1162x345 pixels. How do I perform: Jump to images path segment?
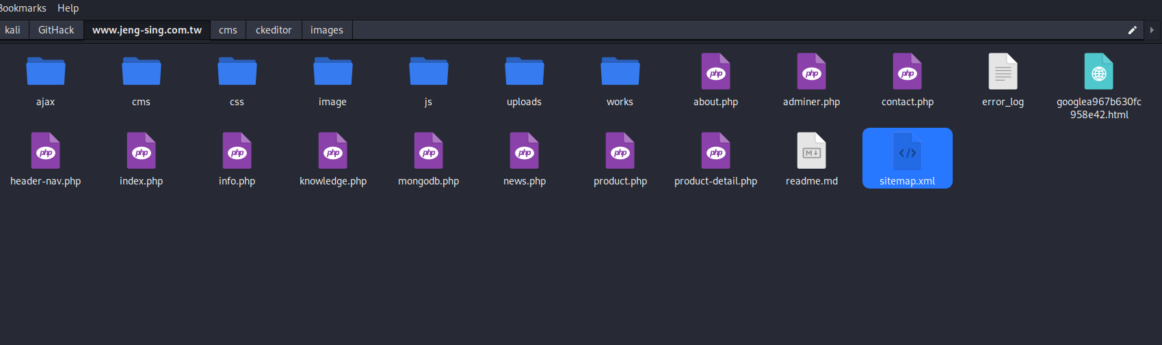pos(327,30)
